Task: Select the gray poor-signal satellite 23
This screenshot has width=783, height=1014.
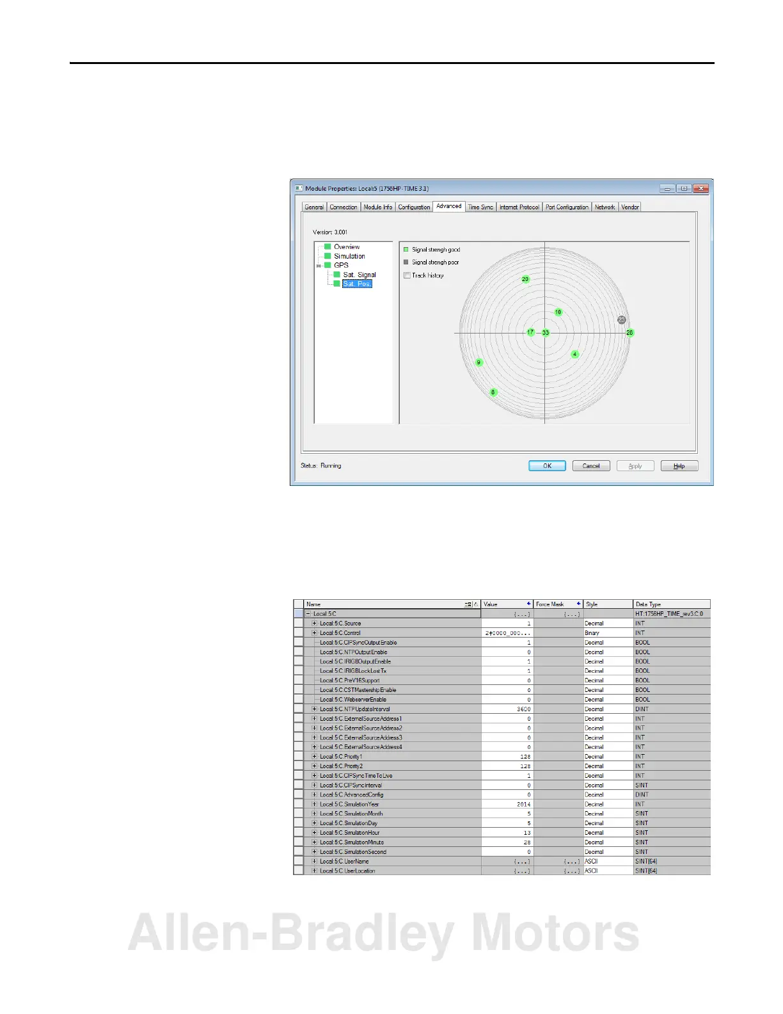Action: click(621, 320)
